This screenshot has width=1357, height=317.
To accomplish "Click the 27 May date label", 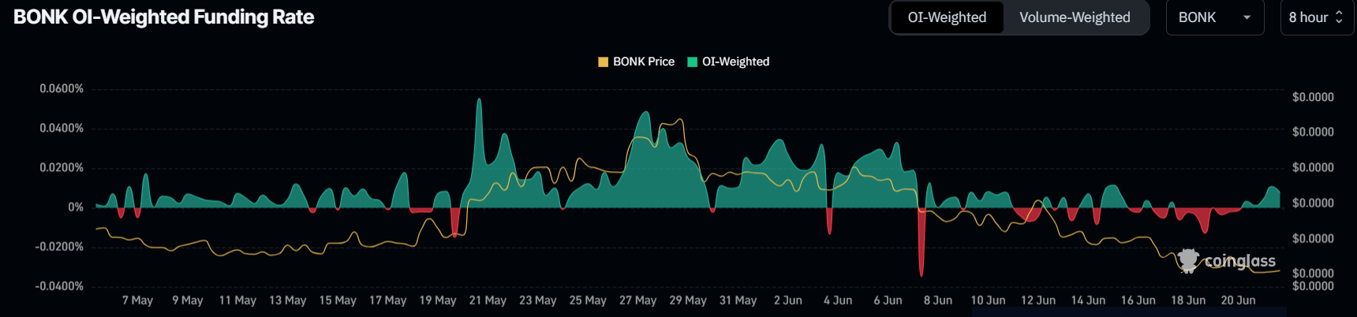I will point(637,300).
